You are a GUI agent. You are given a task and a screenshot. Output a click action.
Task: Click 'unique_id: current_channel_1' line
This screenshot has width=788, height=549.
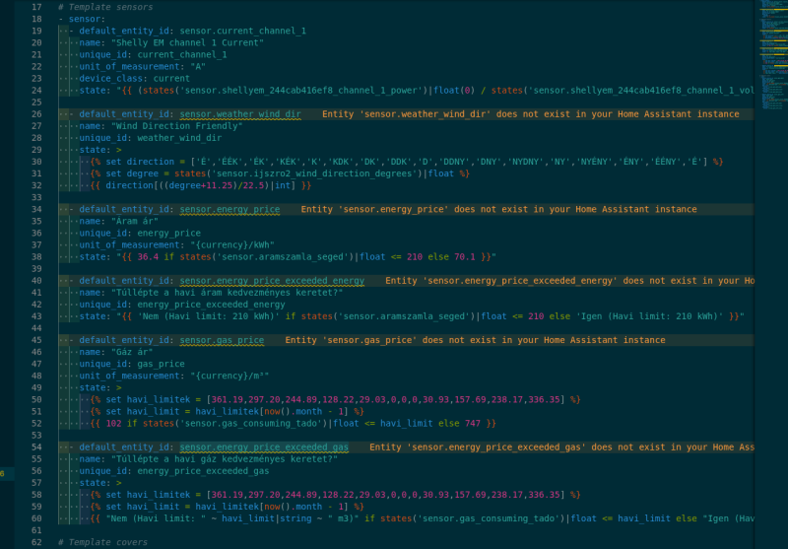tap(153, 55)
